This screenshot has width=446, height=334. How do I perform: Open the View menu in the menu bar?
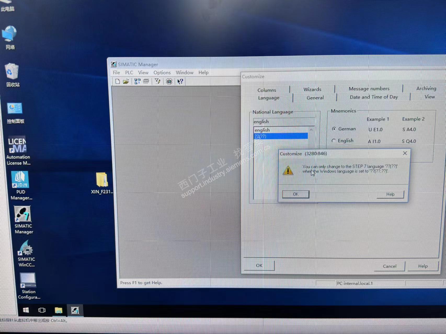[x=143, y=73]
